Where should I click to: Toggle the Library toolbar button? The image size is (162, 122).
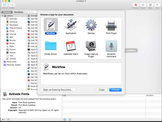(5, 5)
